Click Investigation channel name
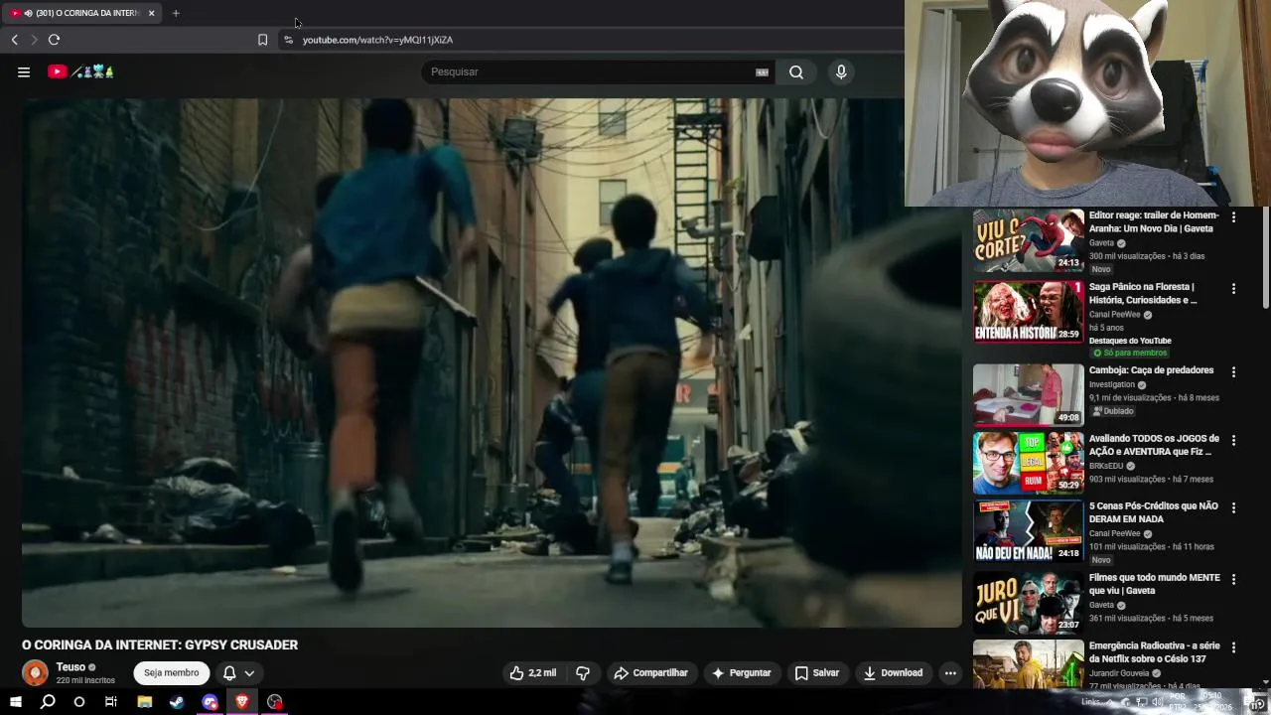This screenshot has width=1271, height=715. click(x=1112, y=385)
